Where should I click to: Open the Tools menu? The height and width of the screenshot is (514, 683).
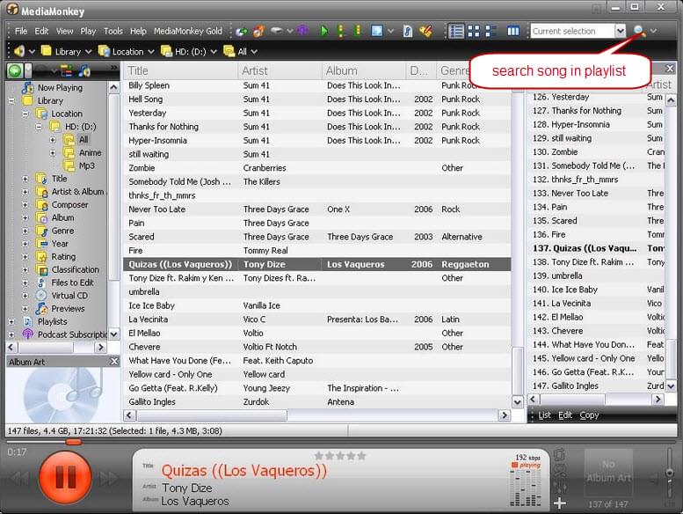(113, 31)
